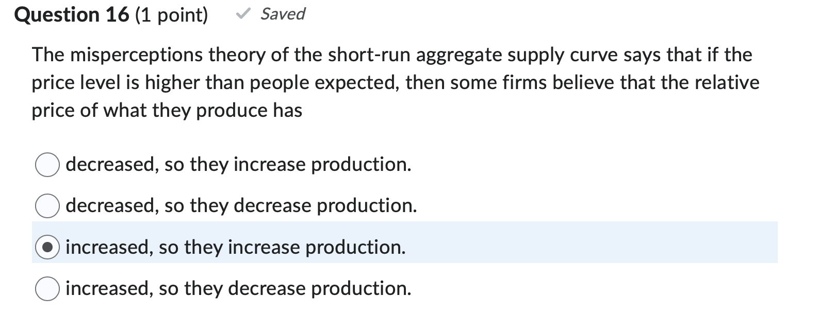Screen dimensions: 818x314
Task: Click the answer text "decreased, so they increase production."
Action: 238,165
